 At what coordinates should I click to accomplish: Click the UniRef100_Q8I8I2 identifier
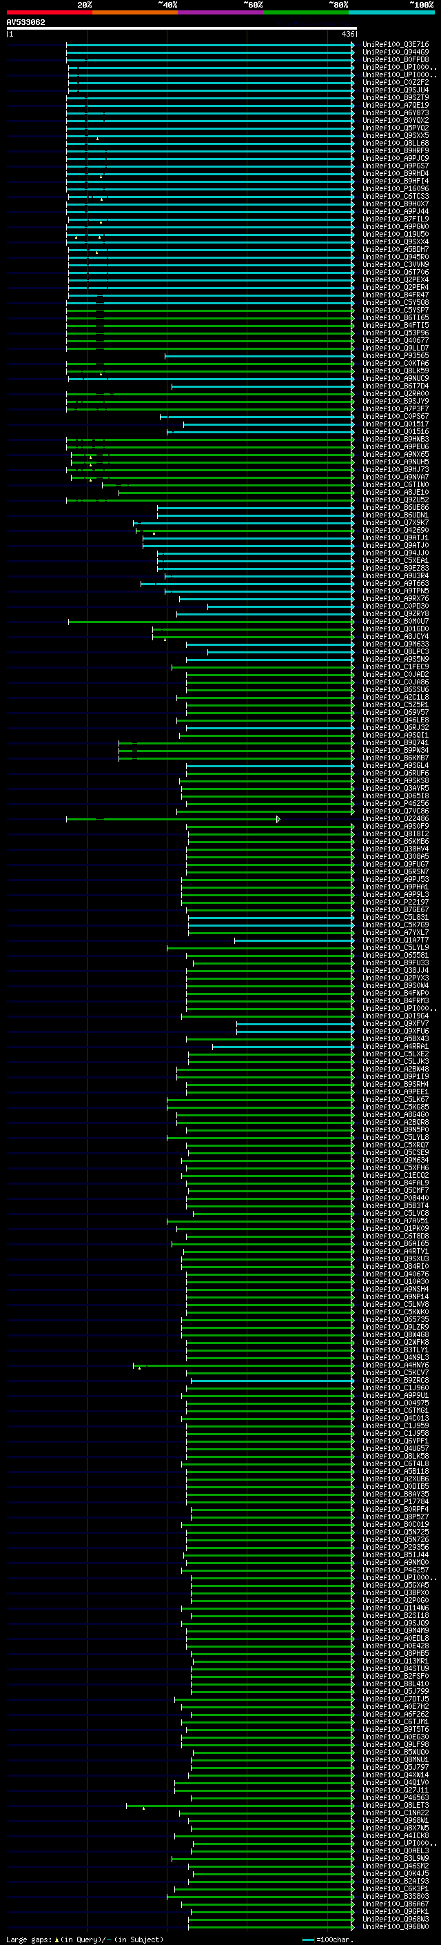396,834
